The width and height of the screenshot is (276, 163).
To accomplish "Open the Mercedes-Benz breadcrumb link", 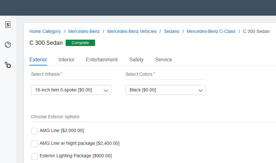I will 84,31.
